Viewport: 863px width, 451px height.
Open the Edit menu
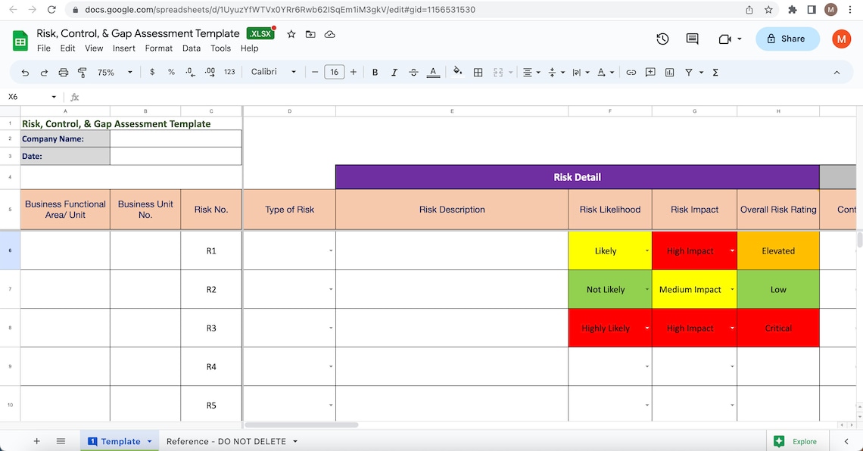coord(67,48)
